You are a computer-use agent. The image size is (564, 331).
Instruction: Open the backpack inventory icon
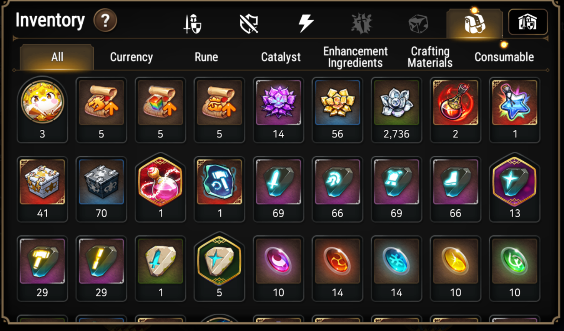click(474, 23)
